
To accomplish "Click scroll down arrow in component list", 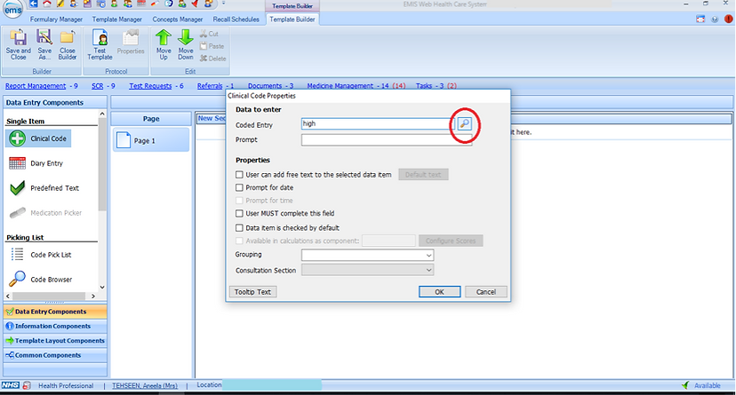I will coord(102,288).
